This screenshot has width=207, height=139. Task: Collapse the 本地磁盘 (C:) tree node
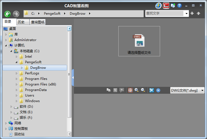pos(11,51)
